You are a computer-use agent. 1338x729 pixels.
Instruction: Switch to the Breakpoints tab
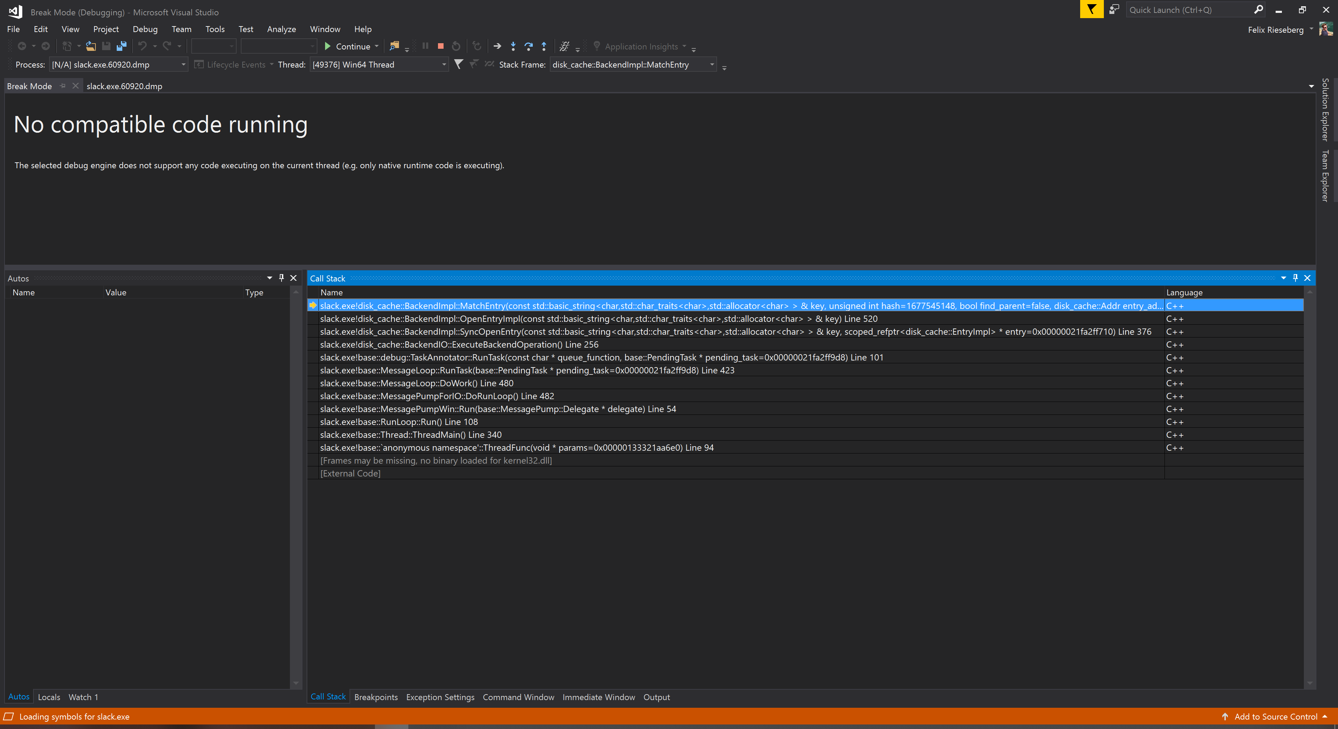[376, 697]
